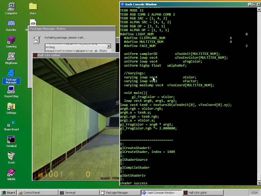Screen dimensions: 261x196
Task: Click the Half-Life lambda title bar icon
Action: pyautogui.click(x=35, y=55)
